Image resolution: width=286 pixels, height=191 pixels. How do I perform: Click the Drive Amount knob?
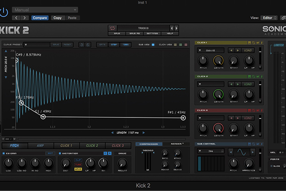(x=122, y=163)
